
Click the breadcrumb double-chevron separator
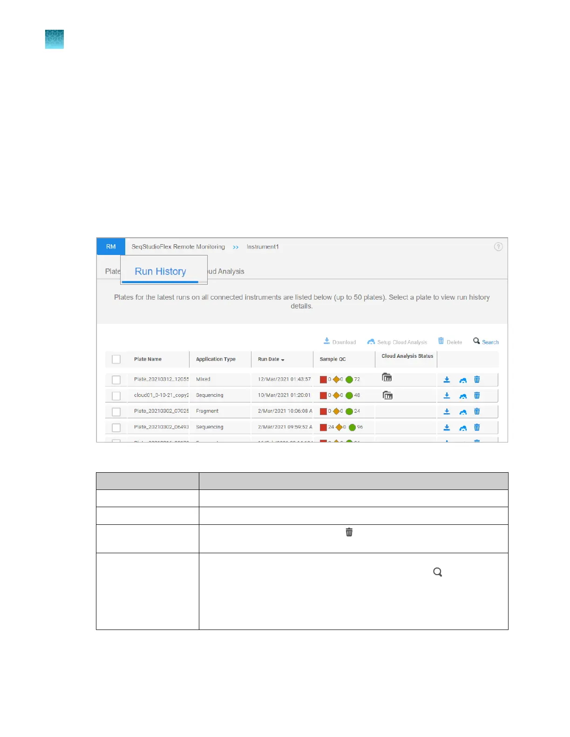pos(236,247)
